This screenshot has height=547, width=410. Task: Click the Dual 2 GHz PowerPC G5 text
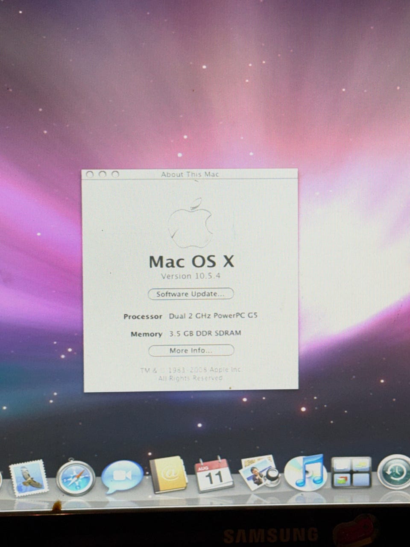click(x=213, y=316)
